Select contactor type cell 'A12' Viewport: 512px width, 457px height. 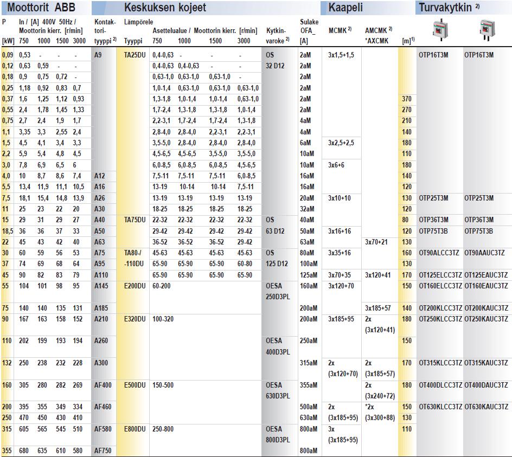click(x=100, y=176)
